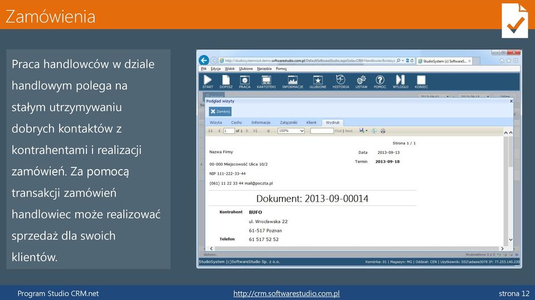Click the Find link in report toolbar
The image size is (535, 300).
click(338, 130)
